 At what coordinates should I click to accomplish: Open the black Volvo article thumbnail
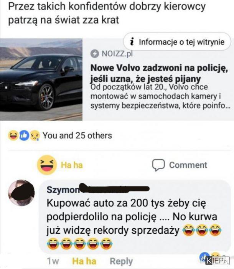[41, 79]
